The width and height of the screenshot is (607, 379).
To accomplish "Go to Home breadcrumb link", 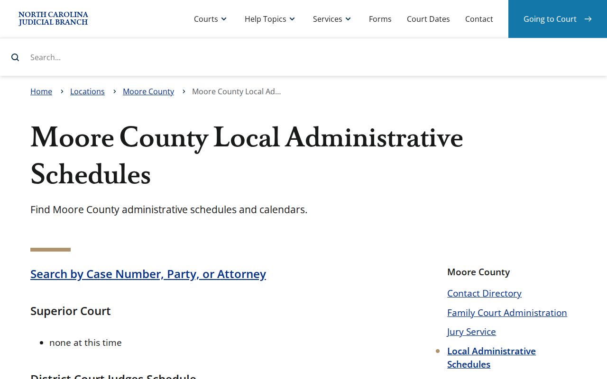I will [x=41, y=91].
